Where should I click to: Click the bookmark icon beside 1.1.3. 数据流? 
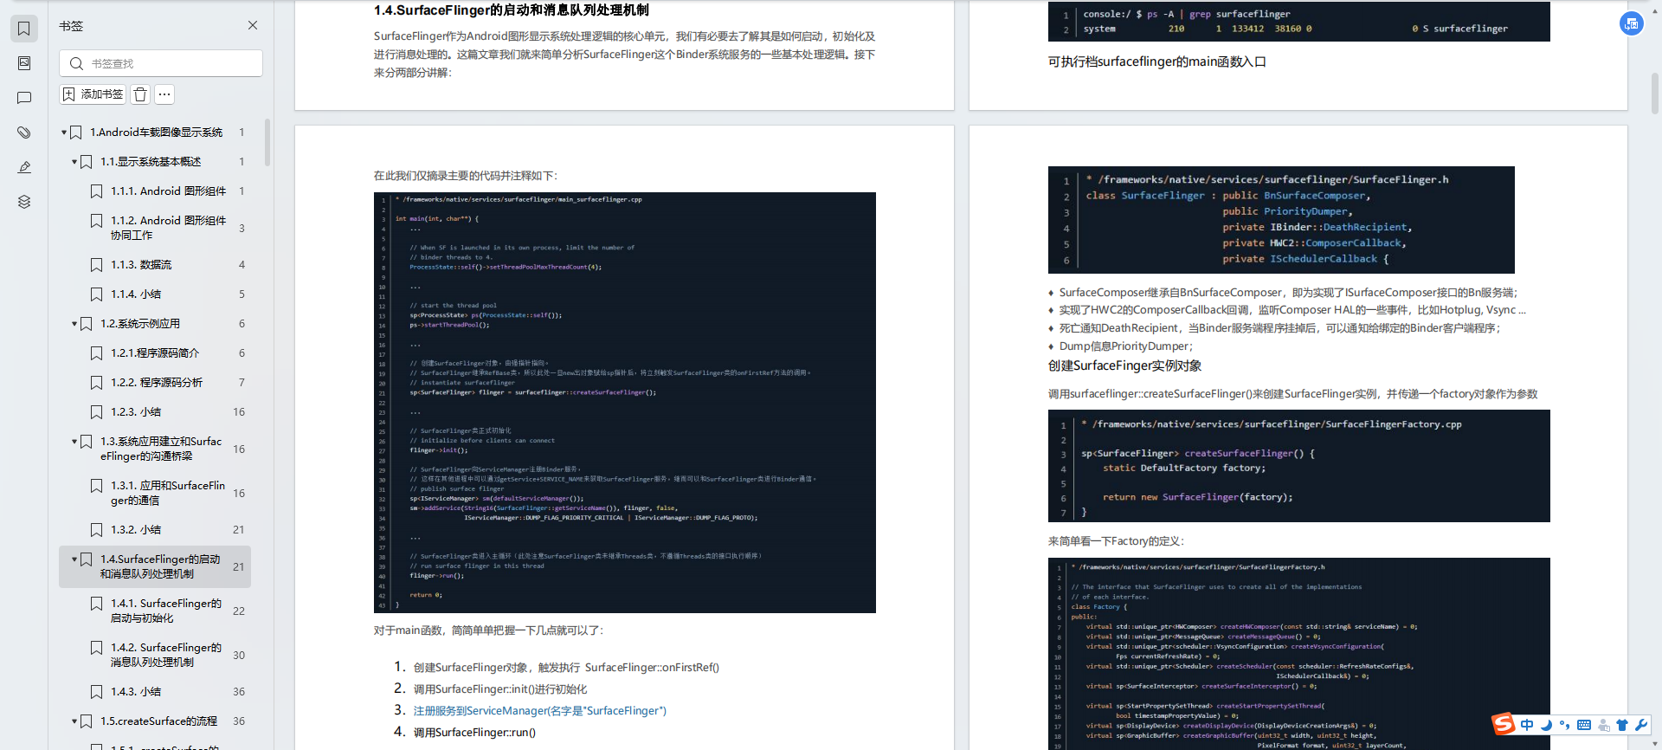(x=97, y=265)
